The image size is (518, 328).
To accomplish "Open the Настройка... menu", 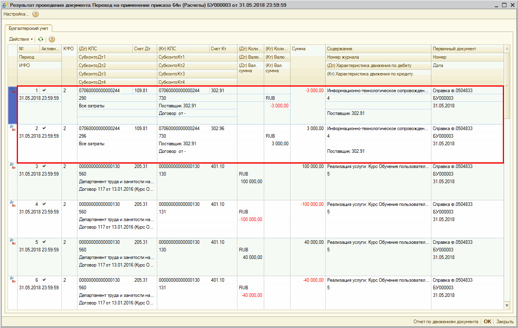I will [x=16, y=14].
